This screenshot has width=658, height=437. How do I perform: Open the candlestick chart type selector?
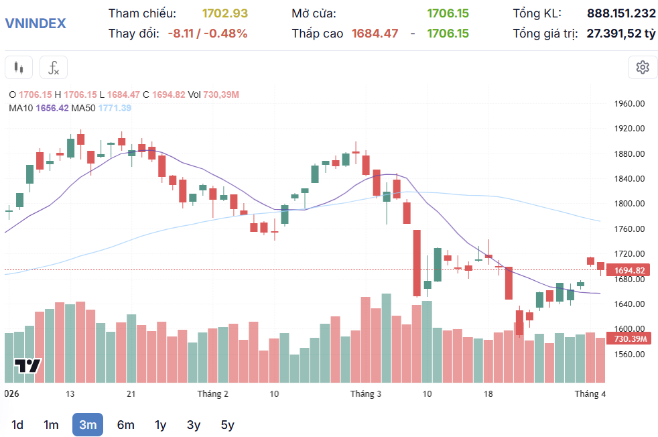tap(19, 68)
